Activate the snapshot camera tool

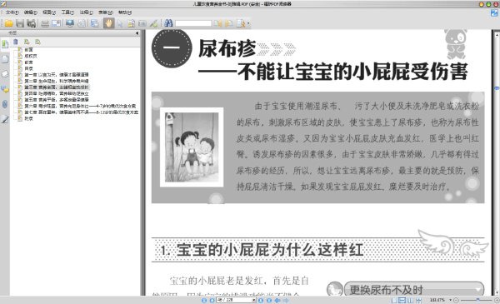tap(142, 23)
